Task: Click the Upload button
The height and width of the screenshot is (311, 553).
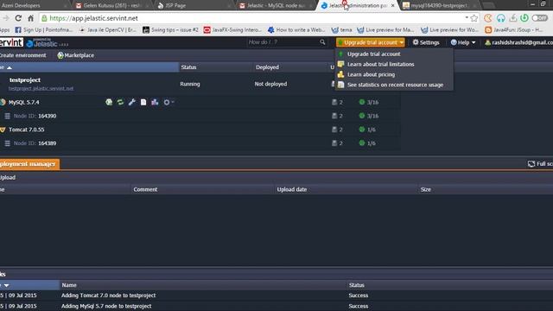Action: tap(8, 177)
